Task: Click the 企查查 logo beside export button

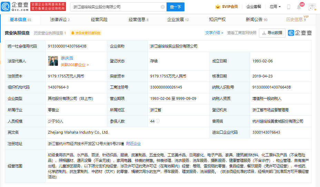Action: [x=300, y=33]
